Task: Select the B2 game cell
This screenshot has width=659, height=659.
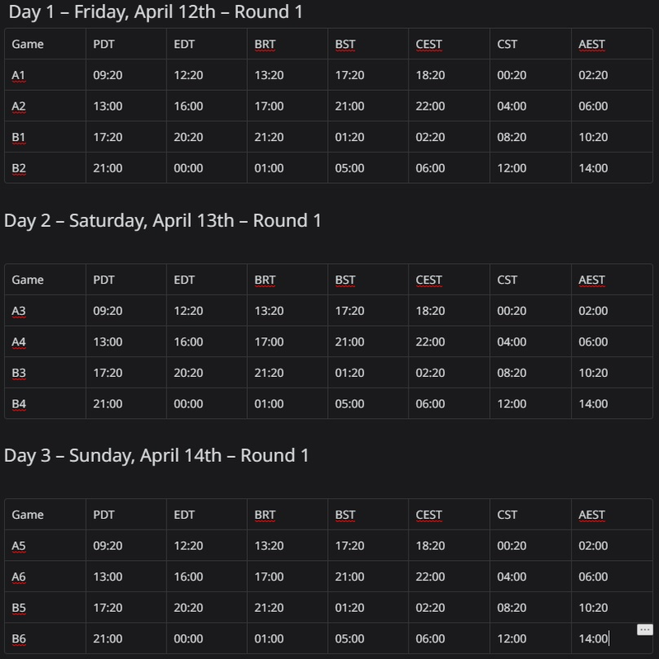Action: click(x=45, y=168)
